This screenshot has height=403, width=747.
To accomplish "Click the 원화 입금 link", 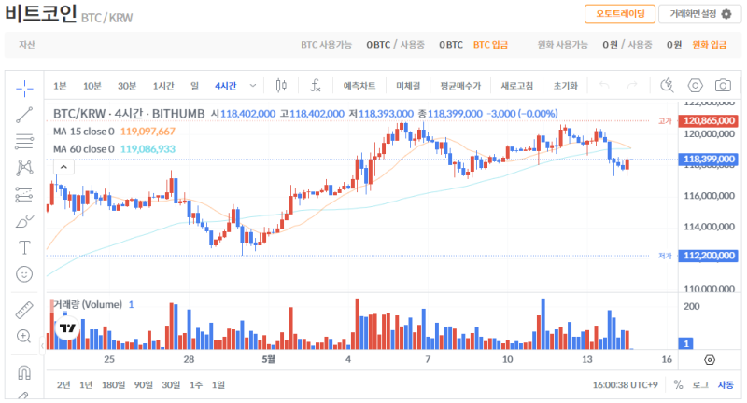I will point(709,45).
